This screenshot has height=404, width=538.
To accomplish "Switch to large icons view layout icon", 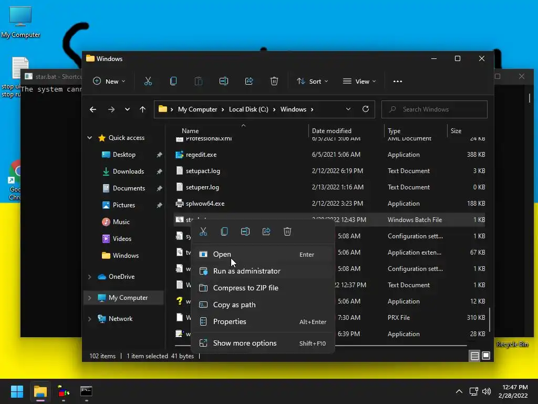I will pyautogui.click(x=486, y=356).
